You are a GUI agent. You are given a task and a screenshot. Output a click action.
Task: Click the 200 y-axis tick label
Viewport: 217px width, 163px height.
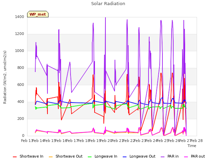21,119
